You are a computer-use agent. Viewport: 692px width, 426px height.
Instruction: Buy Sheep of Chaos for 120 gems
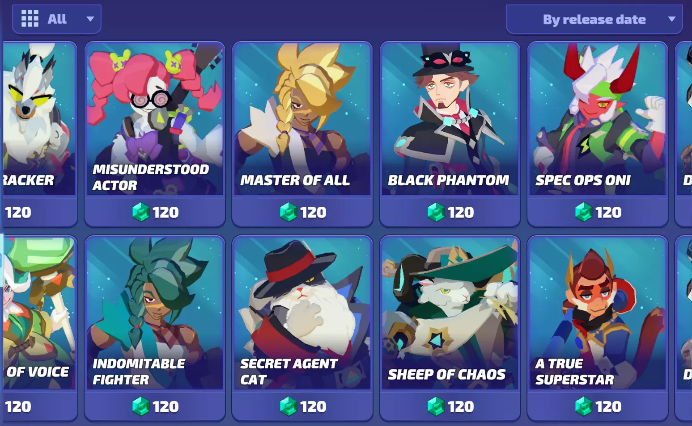(x=450, y=406)
